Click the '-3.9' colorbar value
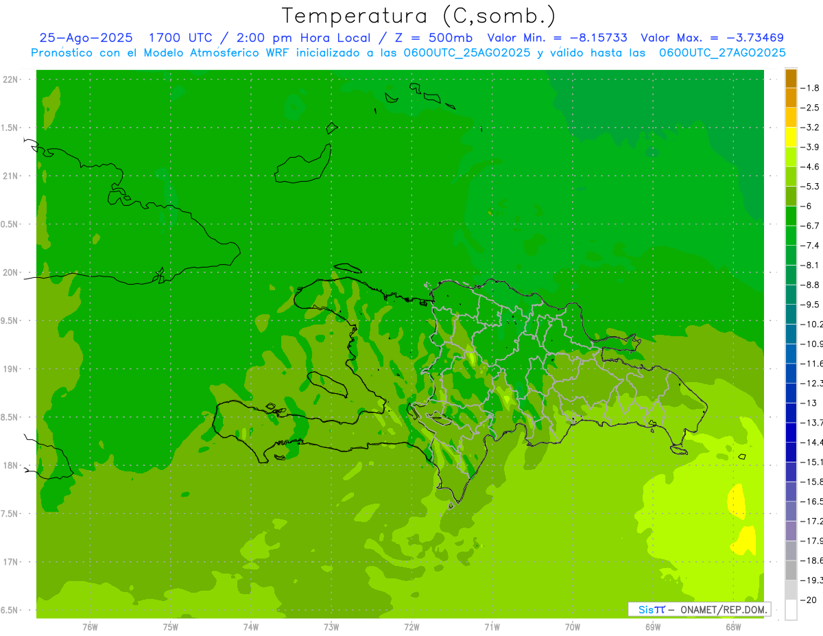Image resolution: width=823 pixels, height=636 pixels. (x=809, y=147)
